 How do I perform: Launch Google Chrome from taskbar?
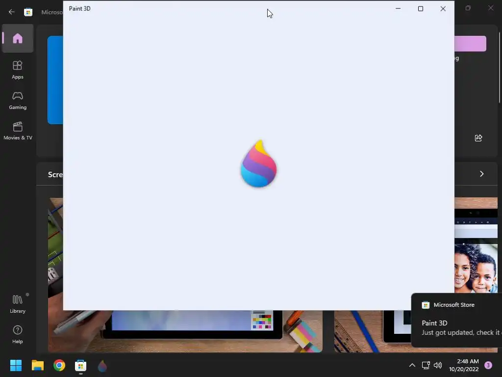[59, 365]
